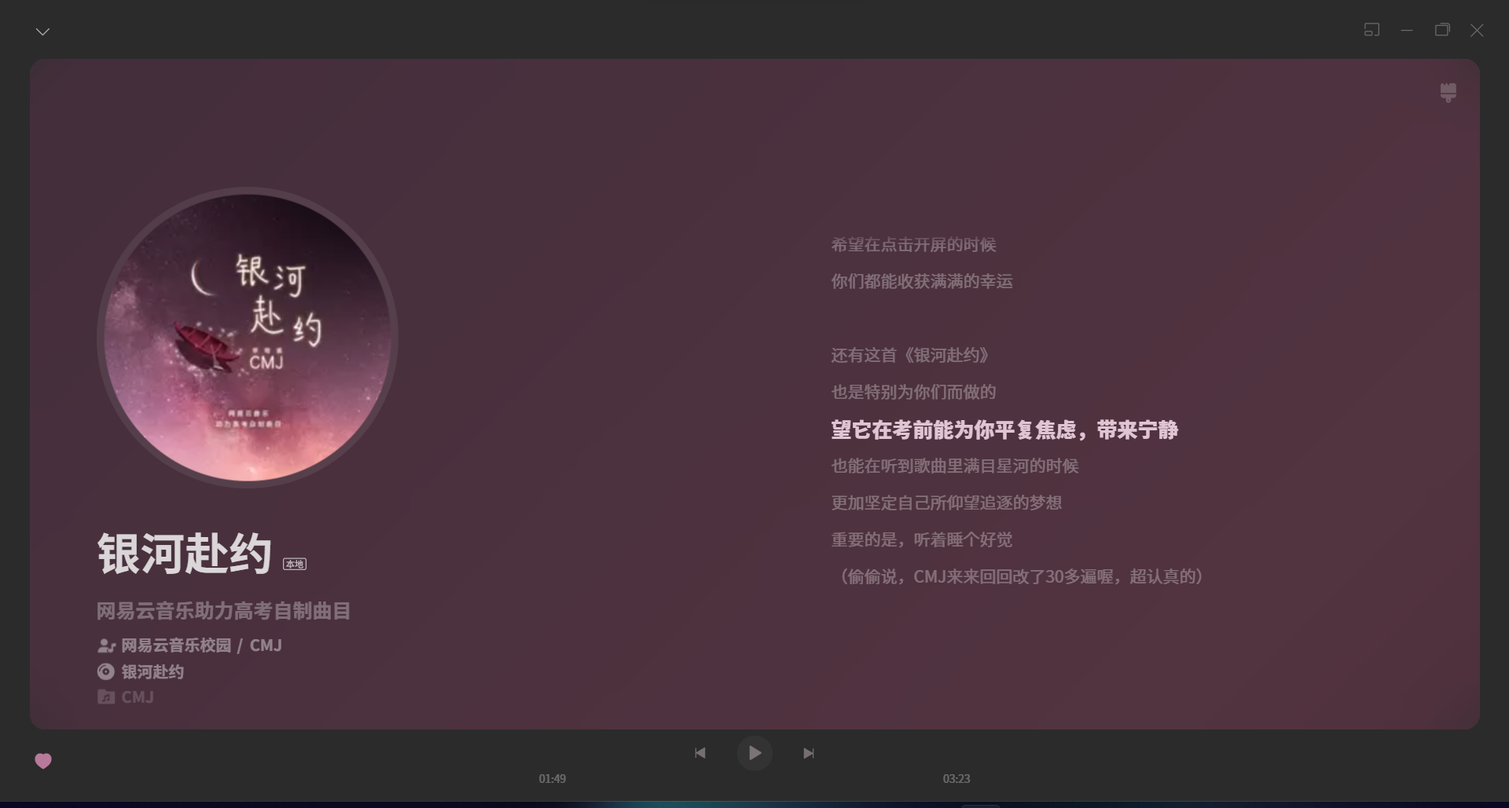
Task: Click the 本地 local file badge
Action: click(x=295, y=563)
